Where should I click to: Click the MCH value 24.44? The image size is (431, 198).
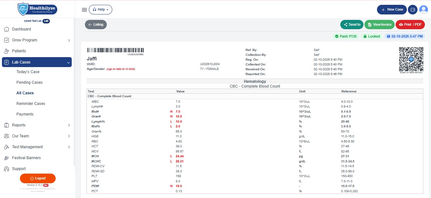(x=180, y=156)
